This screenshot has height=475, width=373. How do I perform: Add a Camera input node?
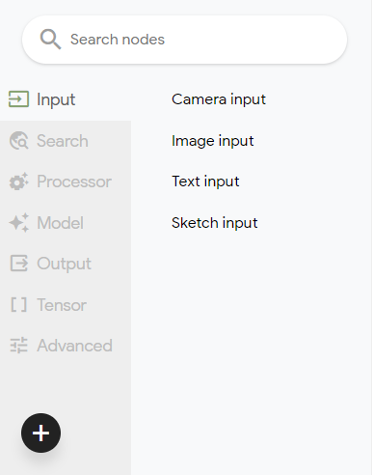point(219,99)
